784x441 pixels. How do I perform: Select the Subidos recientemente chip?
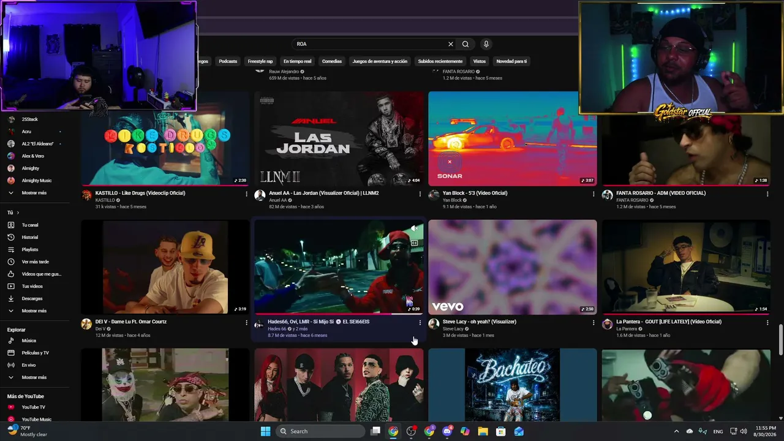[x=440, y=61]
